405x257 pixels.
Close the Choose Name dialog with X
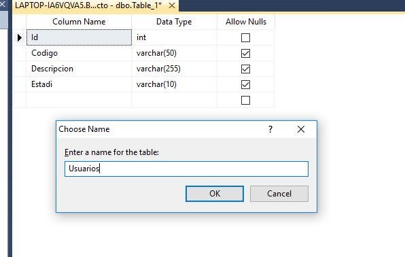tap(301, 129)
